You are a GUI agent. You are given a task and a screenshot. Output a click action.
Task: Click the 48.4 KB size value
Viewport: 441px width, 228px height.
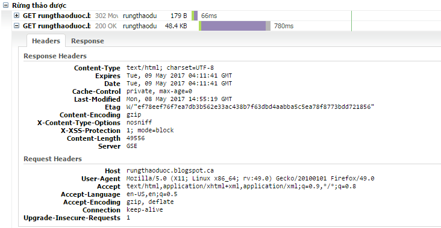pos(176,26)
